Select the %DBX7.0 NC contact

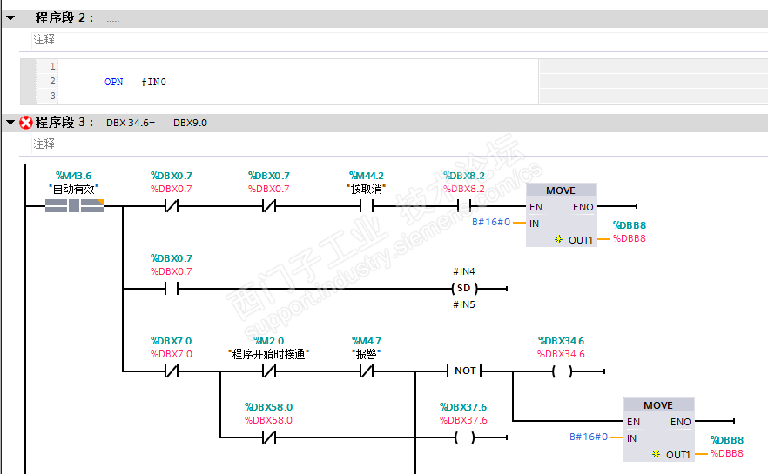(171, 371)
